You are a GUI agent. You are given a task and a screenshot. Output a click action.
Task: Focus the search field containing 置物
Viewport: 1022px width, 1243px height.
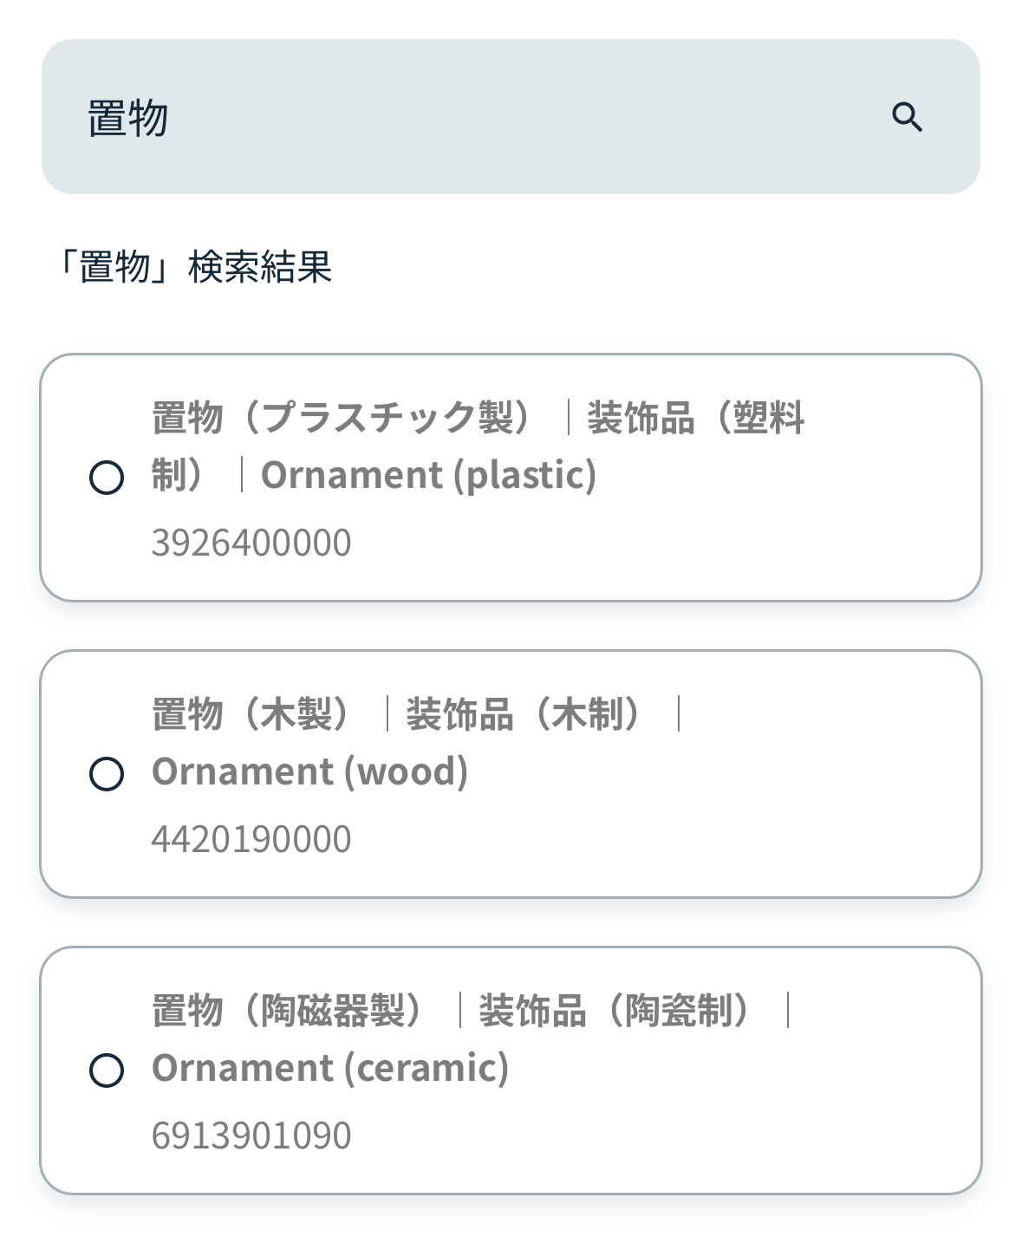click(x=485, y=117)
